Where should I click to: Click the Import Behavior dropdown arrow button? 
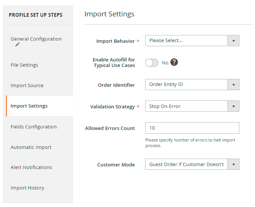click(x=233, y=41)
